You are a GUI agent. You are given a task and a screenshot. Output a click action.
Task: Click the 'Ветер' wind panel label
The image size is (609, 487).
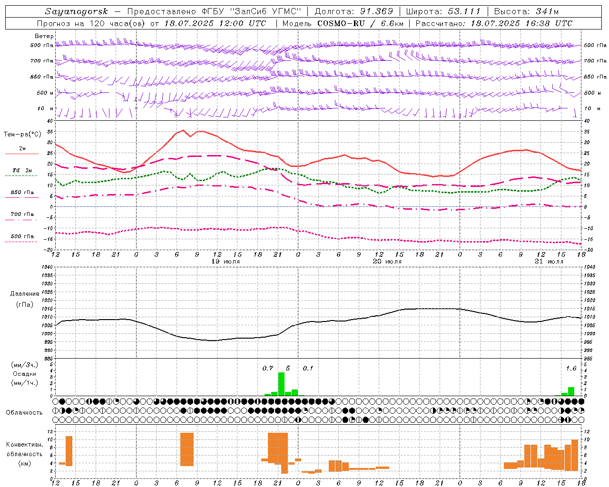pos(44,36)
